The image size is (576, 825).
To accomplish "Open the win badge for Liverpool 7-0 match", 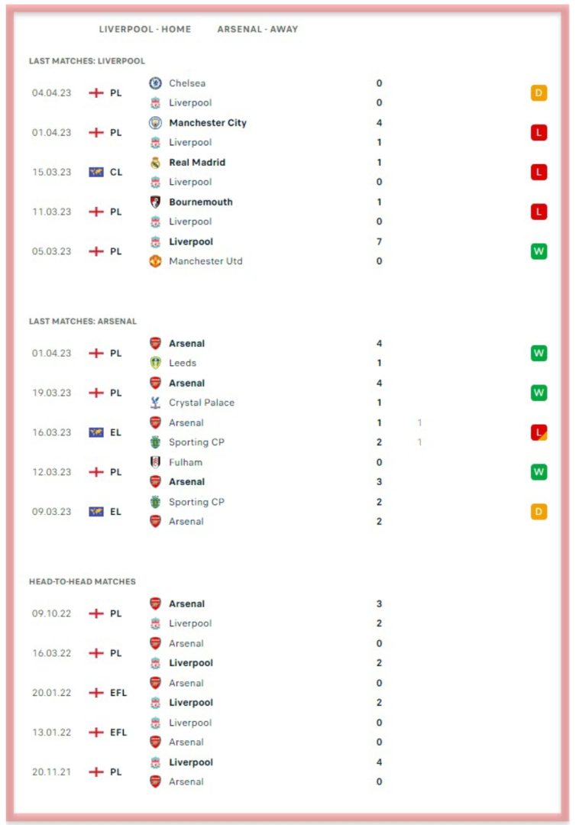I will click(539, 251).
